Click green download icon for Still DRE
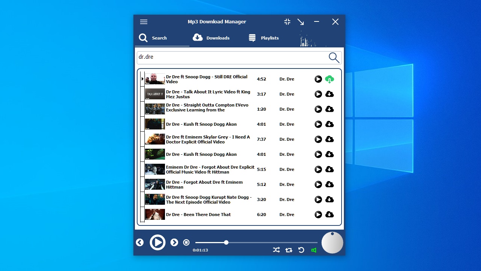481x271 pixels. 330,79
